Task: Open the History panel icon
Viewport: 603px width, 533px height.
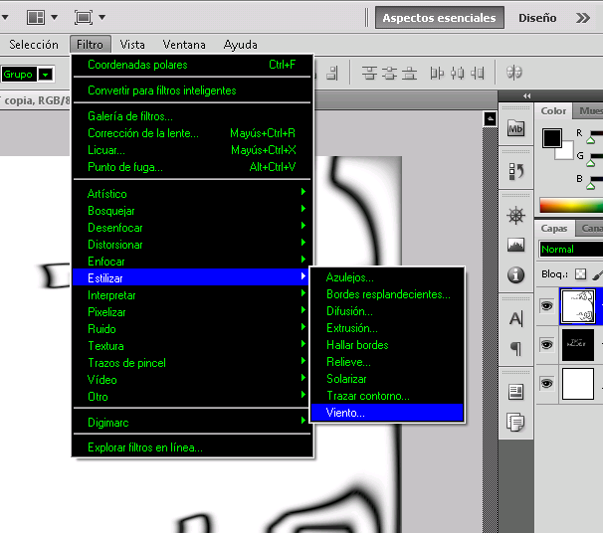Action: (x=515, y=171)
